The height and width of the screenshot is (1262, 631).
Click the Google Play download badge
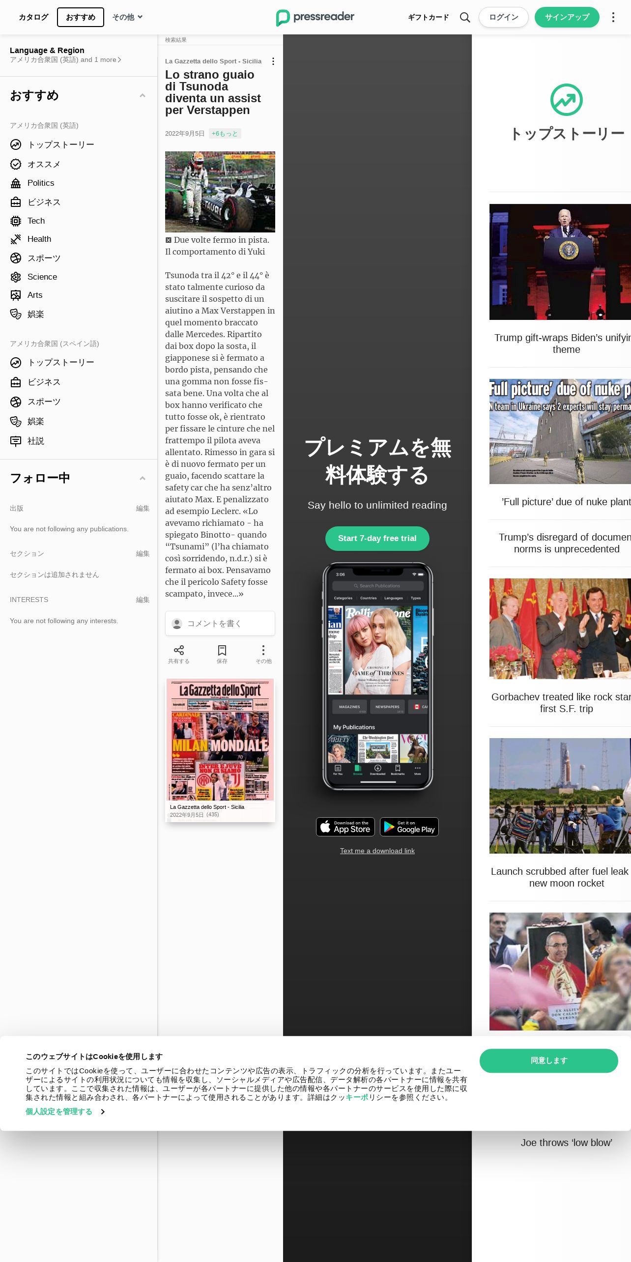tap(409, 827)
